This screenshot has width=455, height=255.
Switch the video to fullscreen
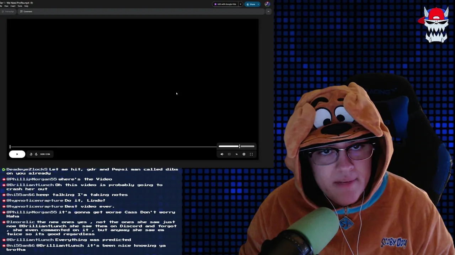pos(251,154)
